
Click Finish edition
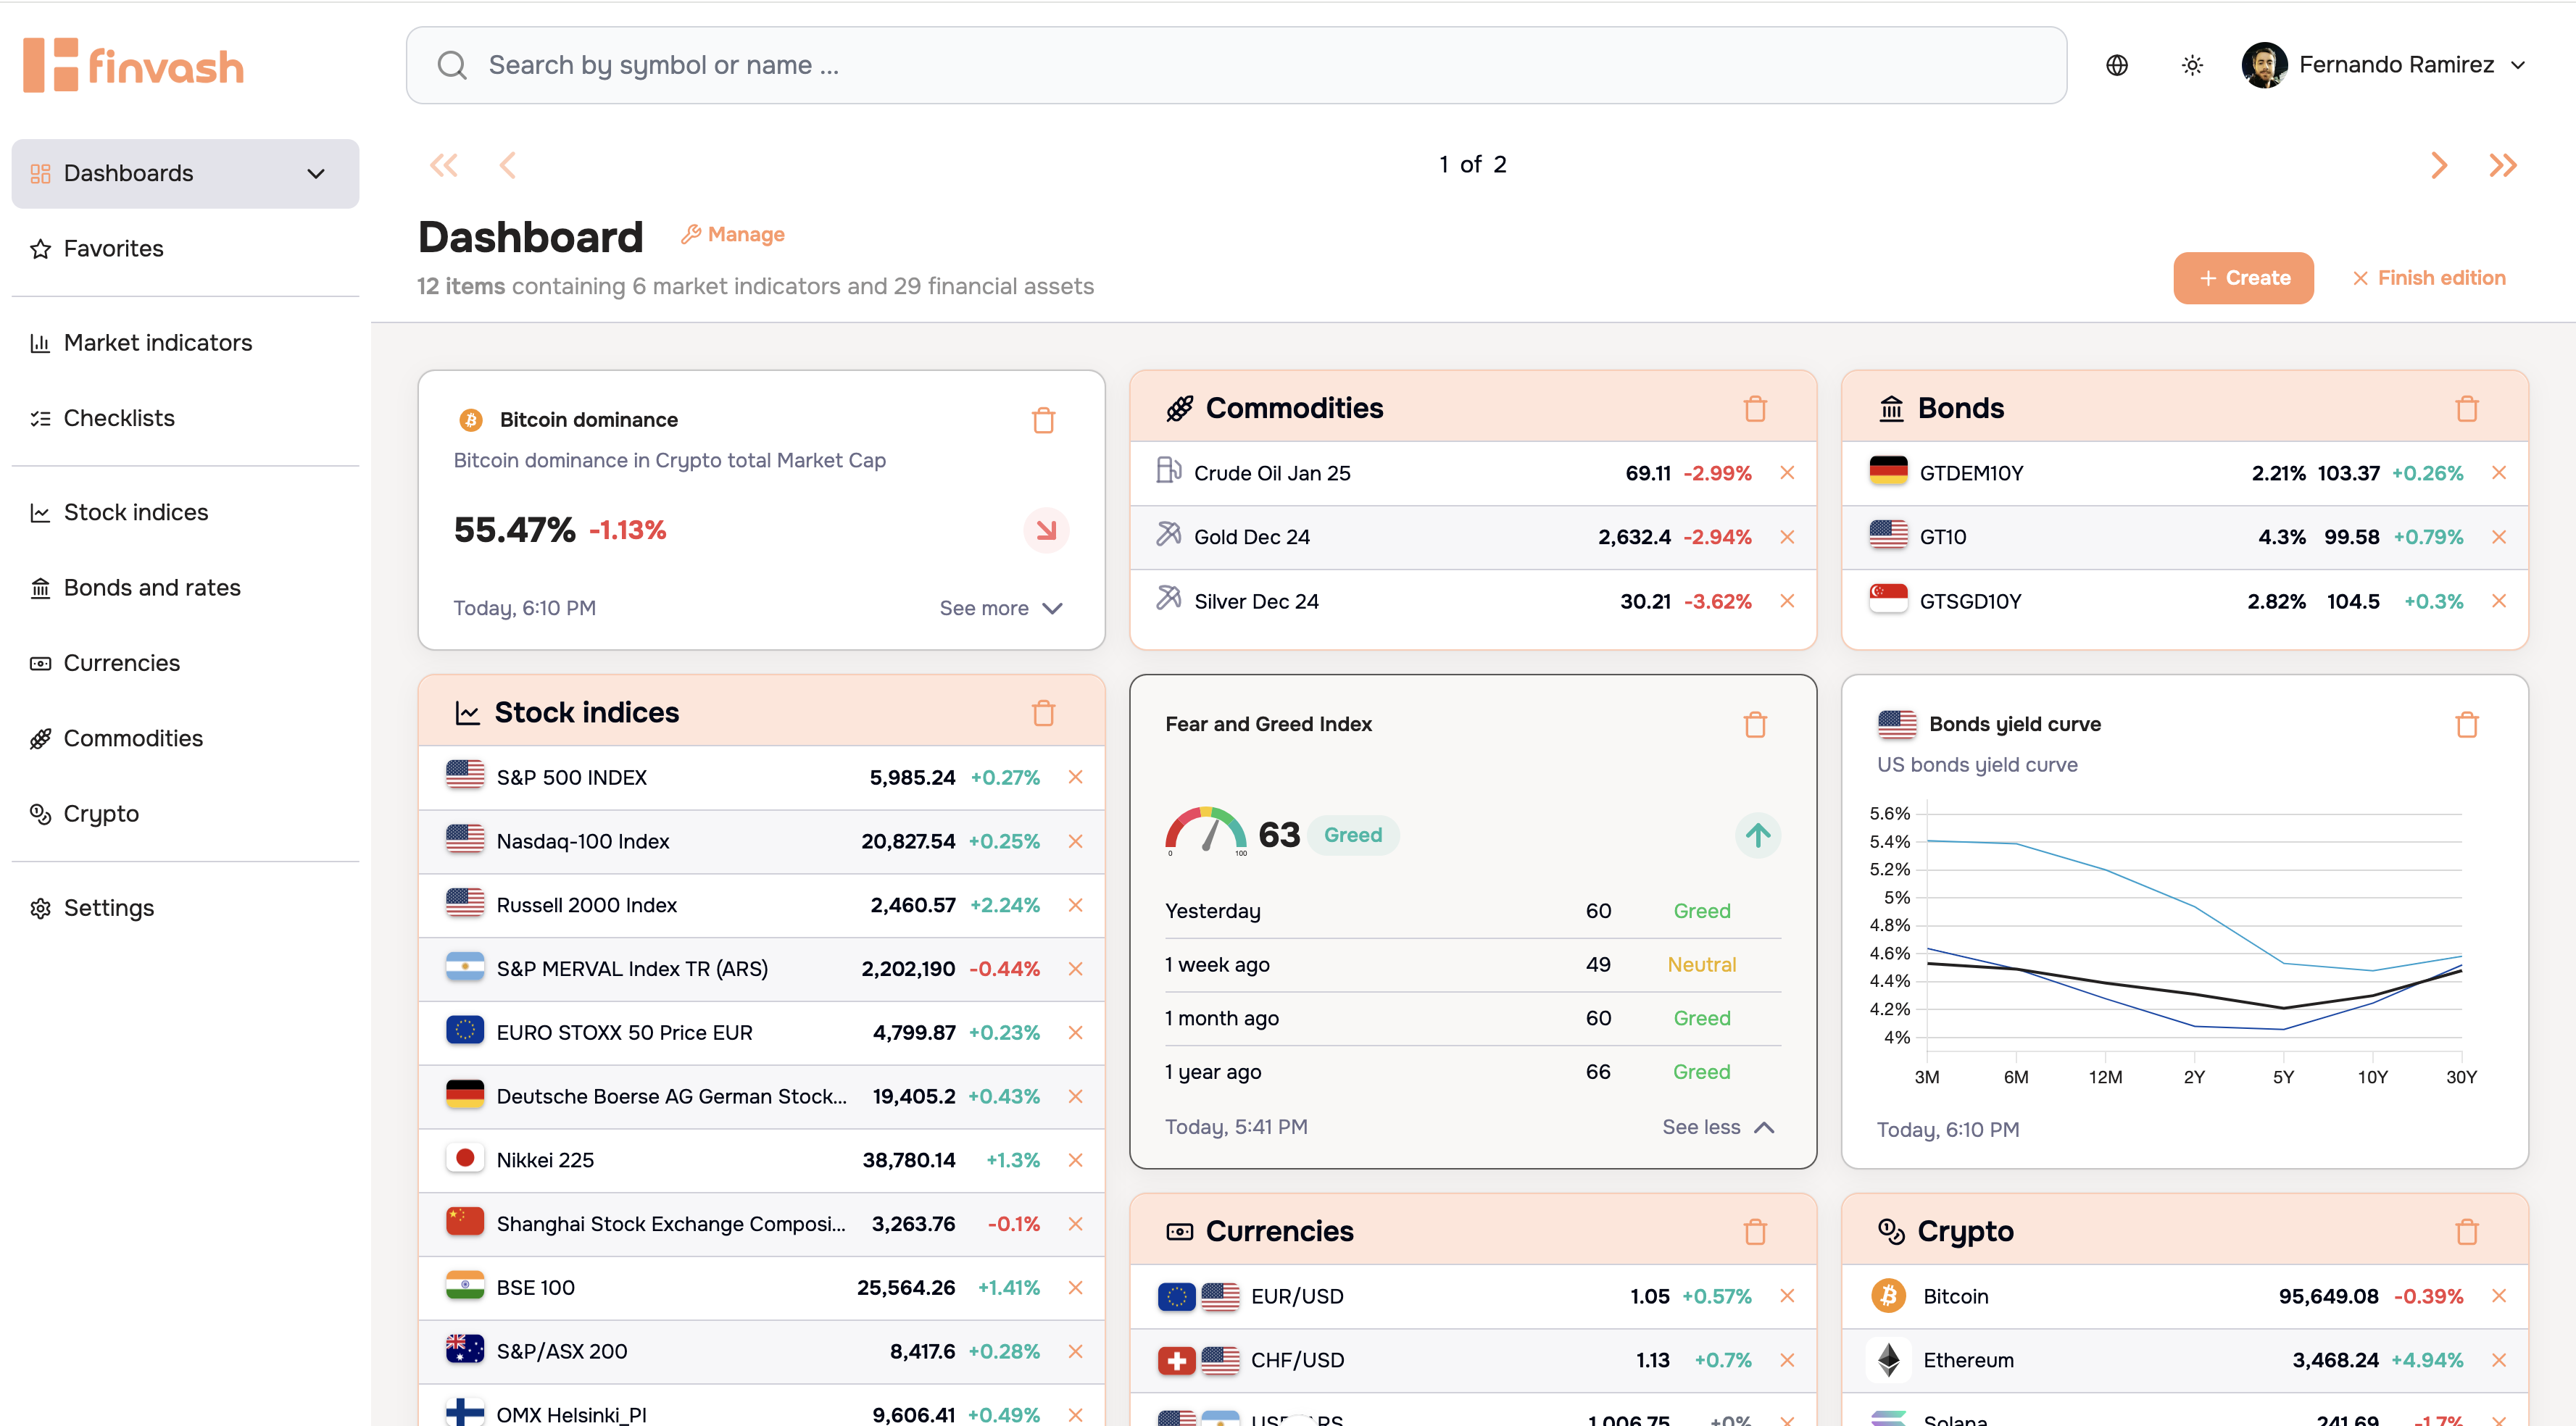coord(2429,278)
